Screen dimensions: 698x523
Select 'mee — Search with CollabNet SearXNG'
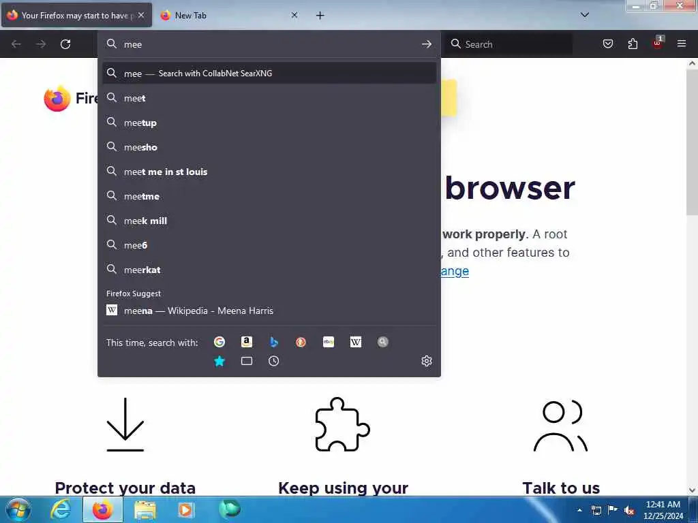coord(269,74)
